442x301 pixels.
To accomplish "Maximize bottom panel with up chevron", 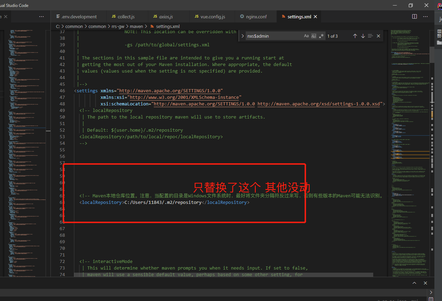I will (x=414, y=283).
